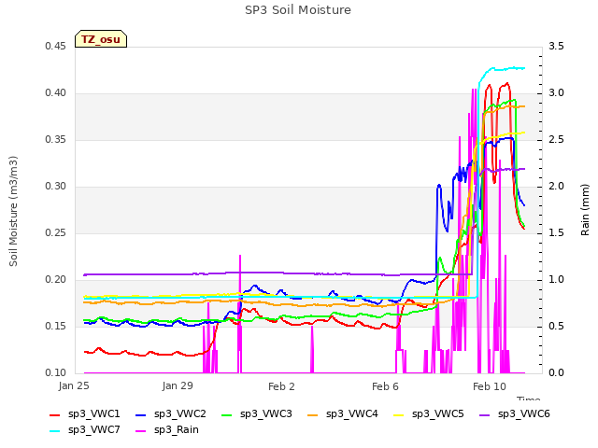Click the yellow sp3_VWC5 legend swatch

click(399, 414)
